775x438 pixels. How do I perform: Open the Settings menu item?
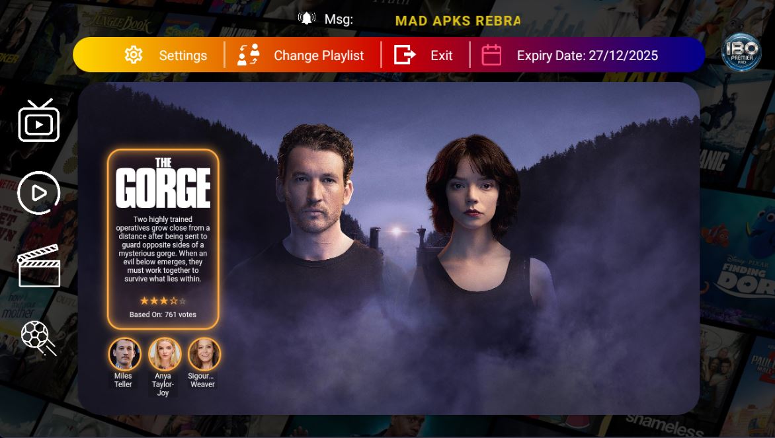183,55
